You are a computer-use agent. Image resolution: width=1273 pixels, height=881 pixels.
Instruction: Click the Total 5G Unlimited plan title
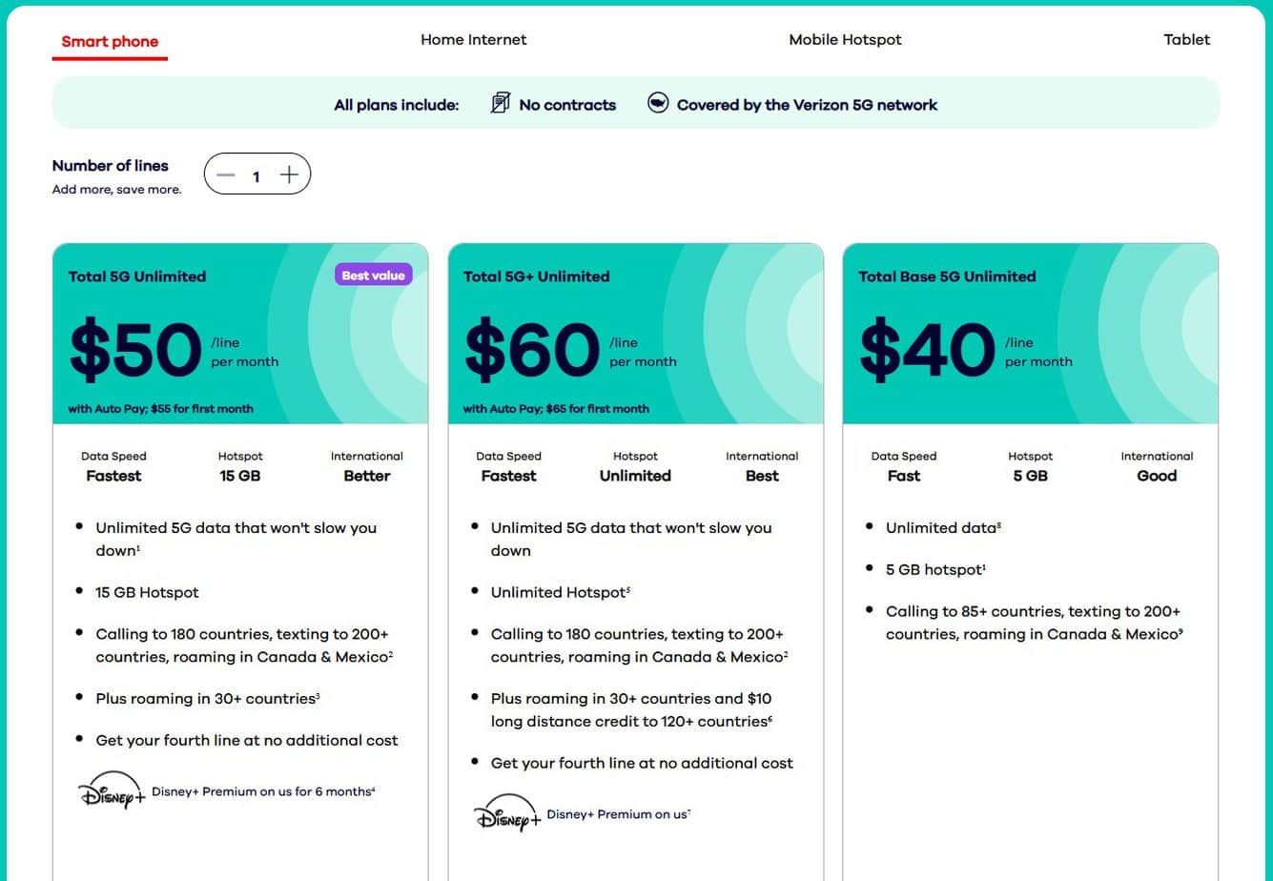pyautogui.click(x=137, y=277)
